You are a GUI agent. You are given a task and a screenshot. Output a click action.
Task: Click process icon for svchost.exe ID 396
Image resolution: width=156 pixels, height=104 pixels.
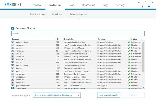12,45
